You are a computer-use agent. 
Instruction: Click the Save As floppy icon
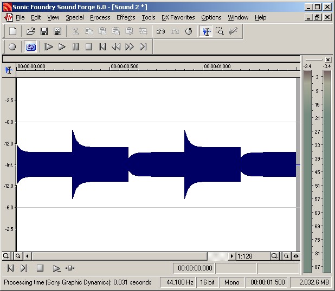click(x=57, y=31)
